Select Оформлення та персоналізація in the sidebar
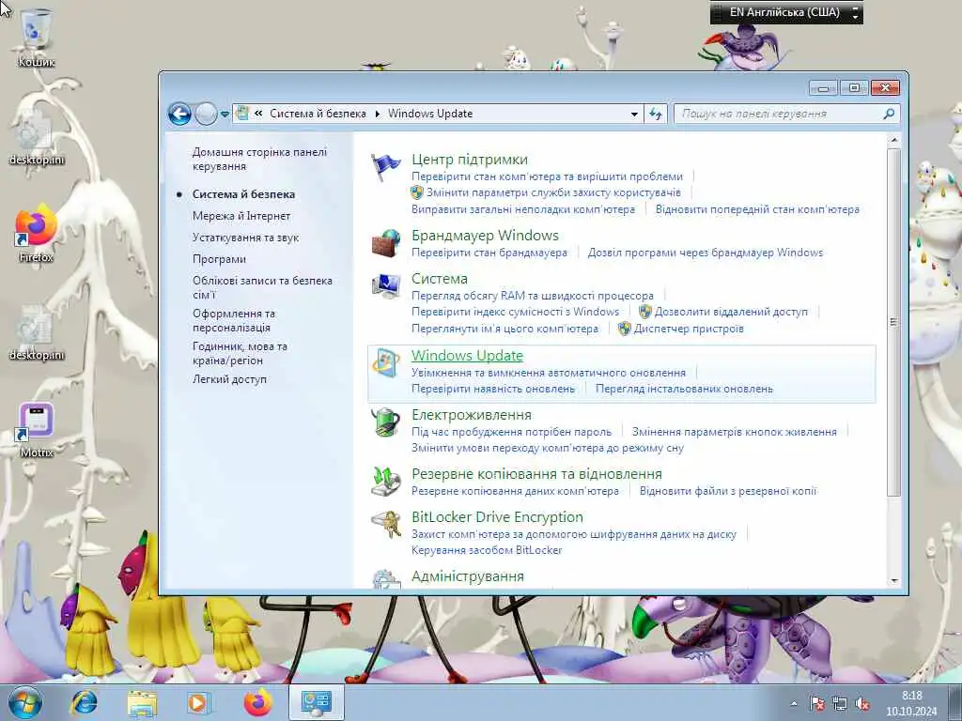962x721 pixels. pyautogui.click(x=234, y=320)
